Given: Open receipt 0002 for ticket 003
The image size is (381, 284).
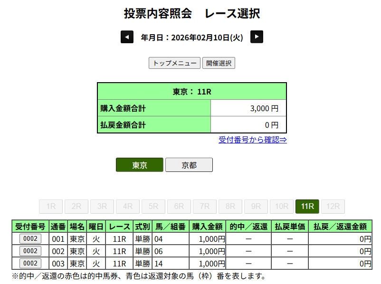Looking at the screenshot, I should coord(30,263).
